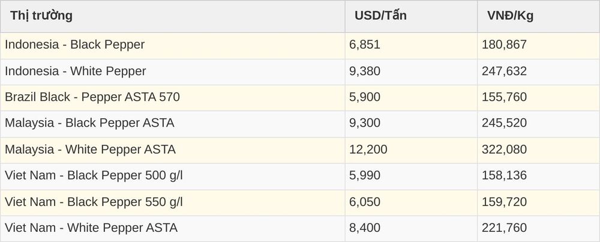
Task: Select the Indonesia - Black Pepper row
Action: pyautogui.click(x=300, y=46)
